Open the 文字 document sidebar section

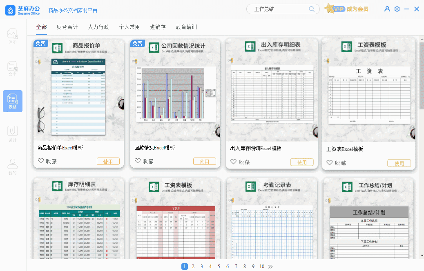tap(13, 69)
